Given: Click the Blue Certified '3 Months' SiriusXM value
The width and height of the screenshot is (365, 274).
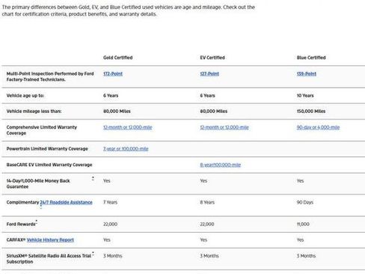Looking at the screenshot, I should 306,256.
